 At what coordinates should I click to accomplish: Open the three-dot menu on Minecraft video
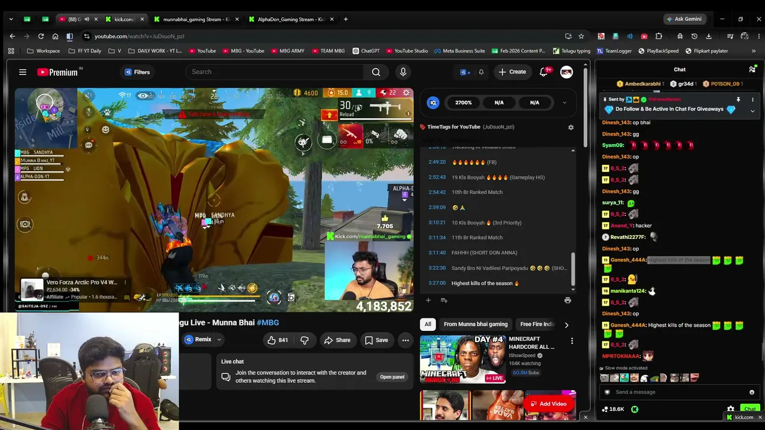click(572, 341)
